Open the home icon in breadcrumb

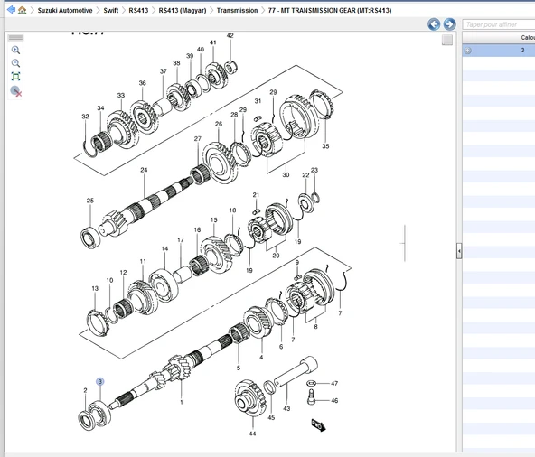click(23, 10)
